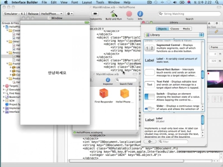Click the width value 320 field
This screenshot has width=223, height=167.
pyautogui.click(x=213, y=61)
